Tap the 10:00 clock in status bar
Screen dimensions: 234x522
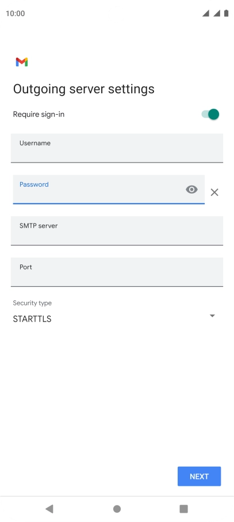coord(16,14)
